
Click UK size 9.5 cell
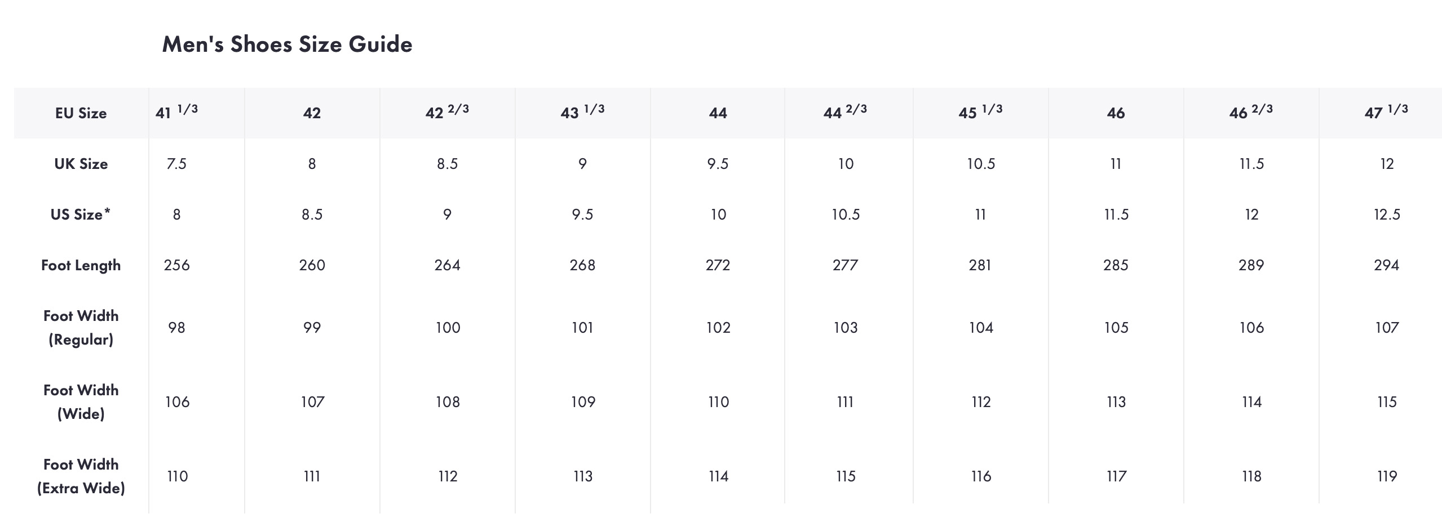pos(718,164)
